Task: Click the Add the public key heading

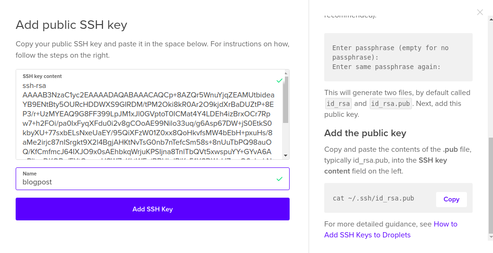Action: (x=365, y=133)
